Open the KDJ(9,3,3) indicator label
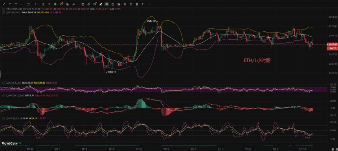This screenshot has height=151, width=338. click(x=15, y=118)
